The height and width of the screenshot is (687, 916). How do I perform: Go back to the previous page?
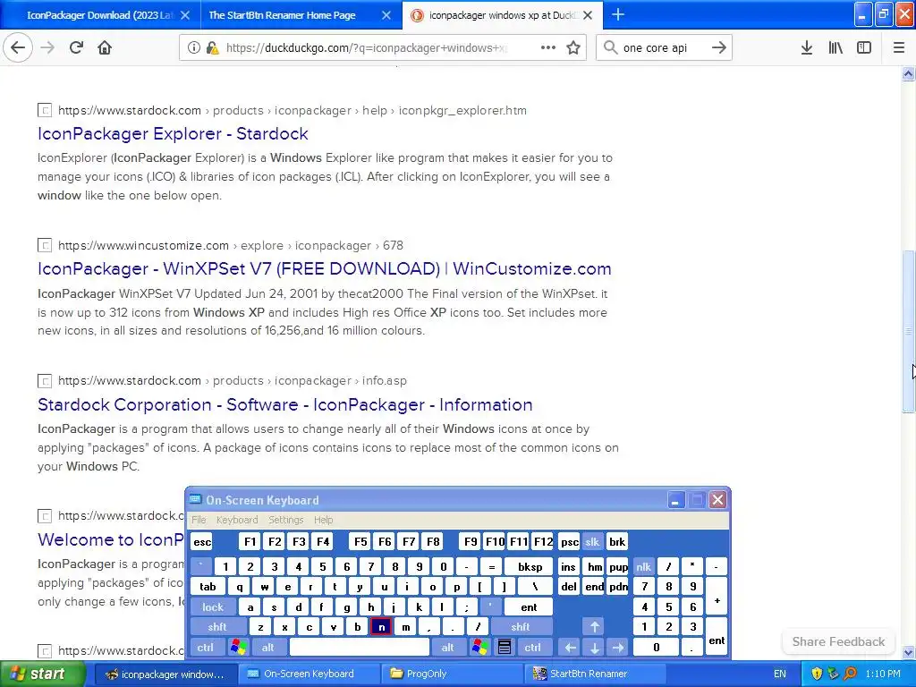click(18, 47)
